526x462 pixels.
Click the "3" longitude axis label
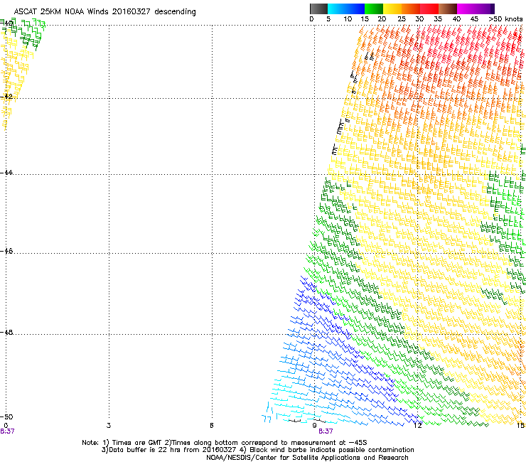(109, 426)
